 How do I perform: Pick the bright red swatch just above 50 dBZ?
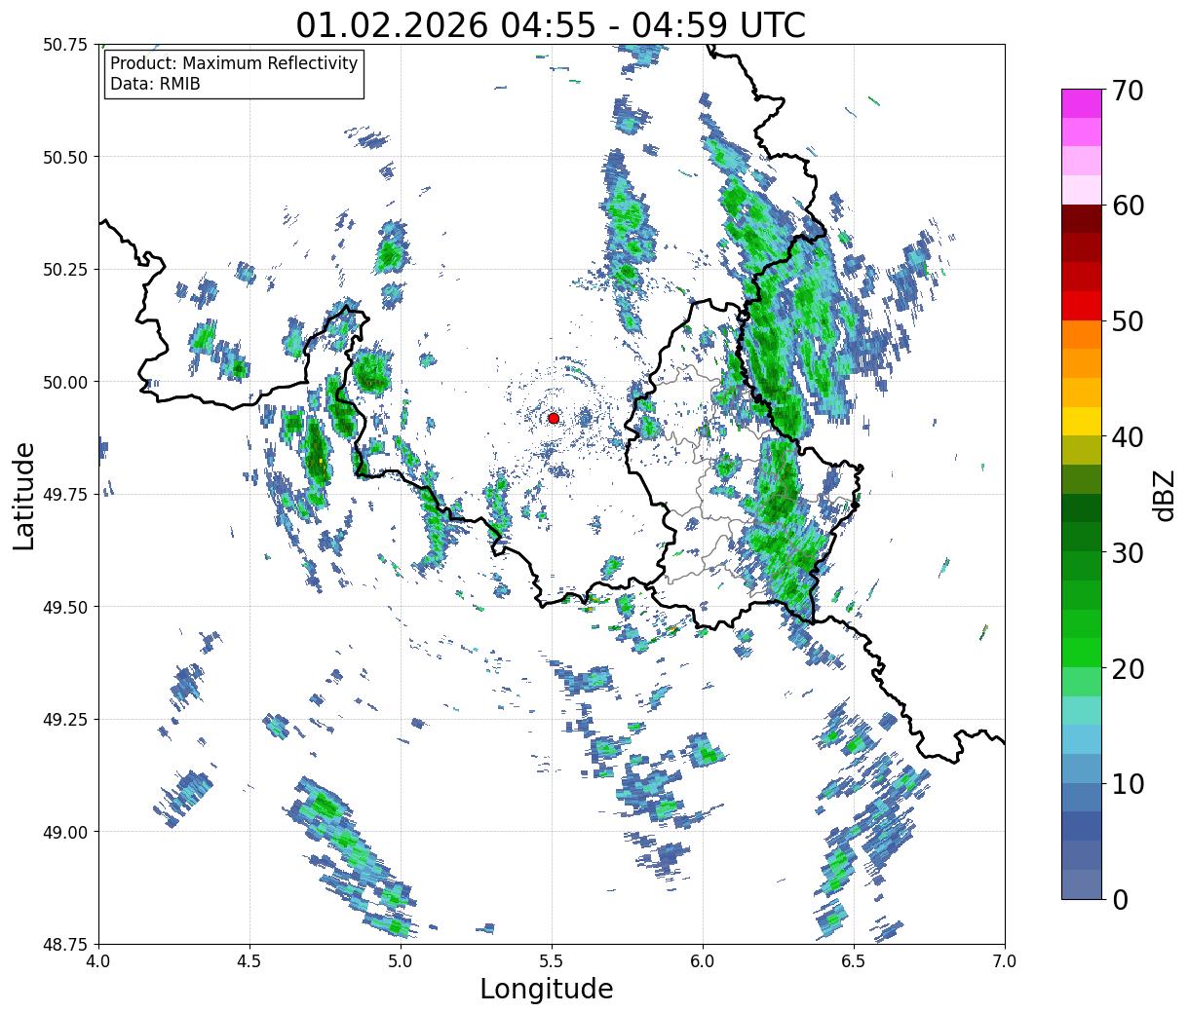click(x=1082, y=306)
